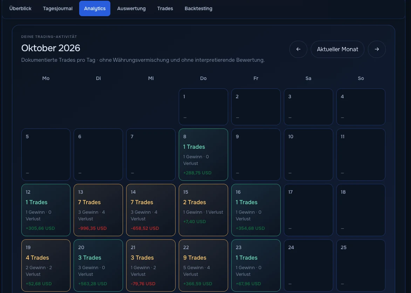Click the Do weekday header
411x293 pixels.
(x=204, y=78)
